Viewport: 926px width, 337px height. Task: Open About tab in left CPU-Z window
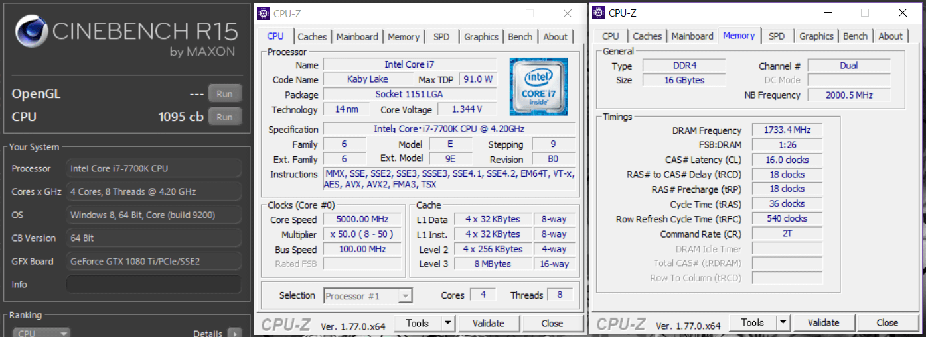(x=556, y=37)
